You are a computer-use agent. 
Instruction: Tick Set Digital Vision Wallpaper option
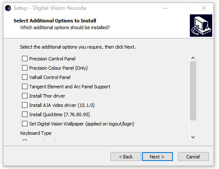tap(25, 123)
